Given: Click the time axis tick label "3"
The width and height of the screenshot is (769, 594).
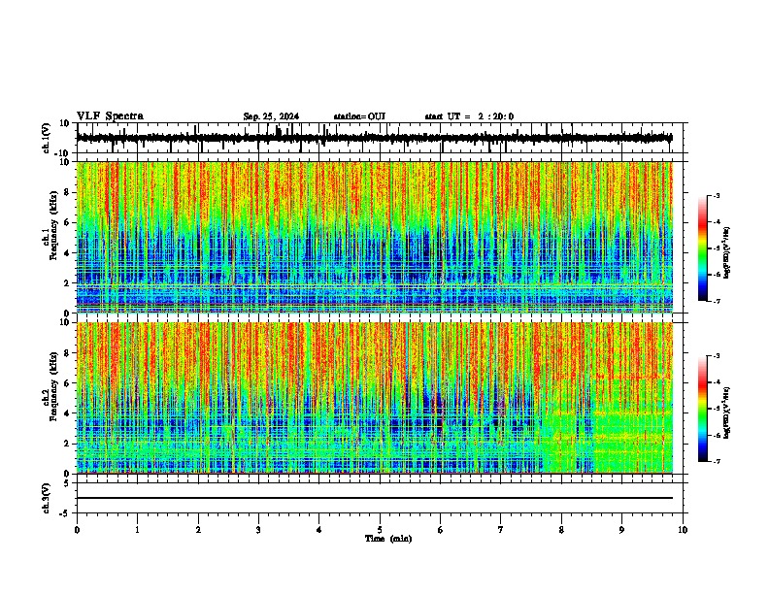Looking at the screenshot, I should [x=258, y=530].
